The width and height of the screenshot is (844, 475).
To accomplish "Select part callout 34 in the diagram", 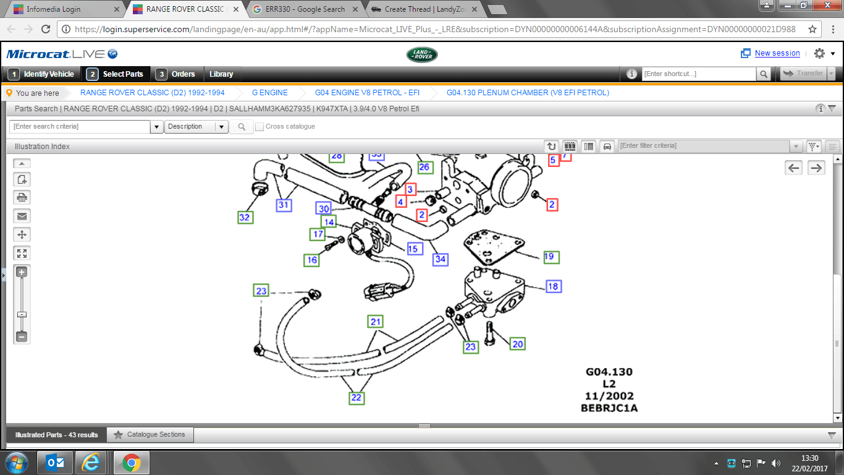I will 441,259.
